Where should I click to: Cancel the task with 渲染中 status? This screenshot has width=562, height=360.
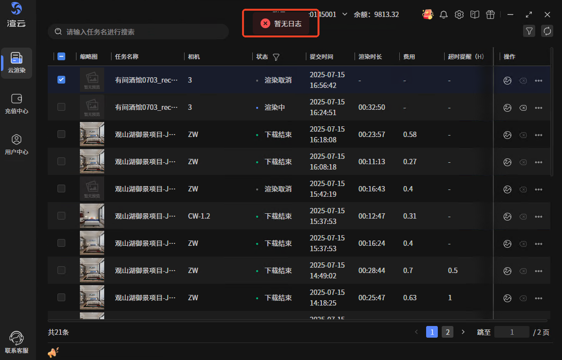coord(523,108)
